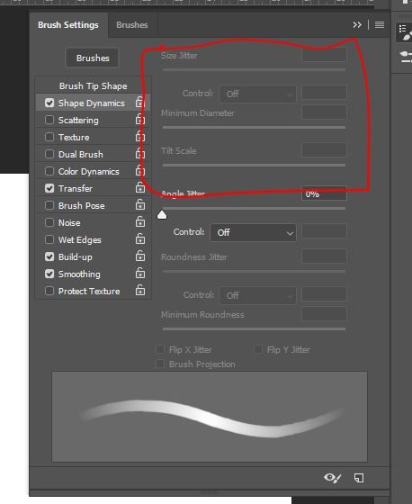Lock Smoothing settings padlock
The width and height of the screenshot is (412, 504).
click(140, 274)
